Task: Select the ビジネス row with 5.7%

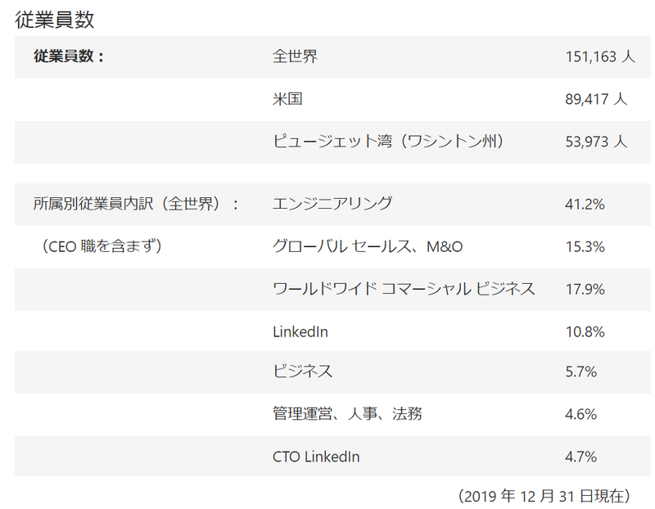Action: pos(332,372)
